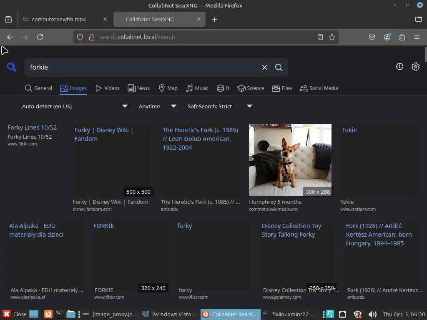427x320 pixels.
Task: Open the Firefox account icon
Action: [387, 37]
